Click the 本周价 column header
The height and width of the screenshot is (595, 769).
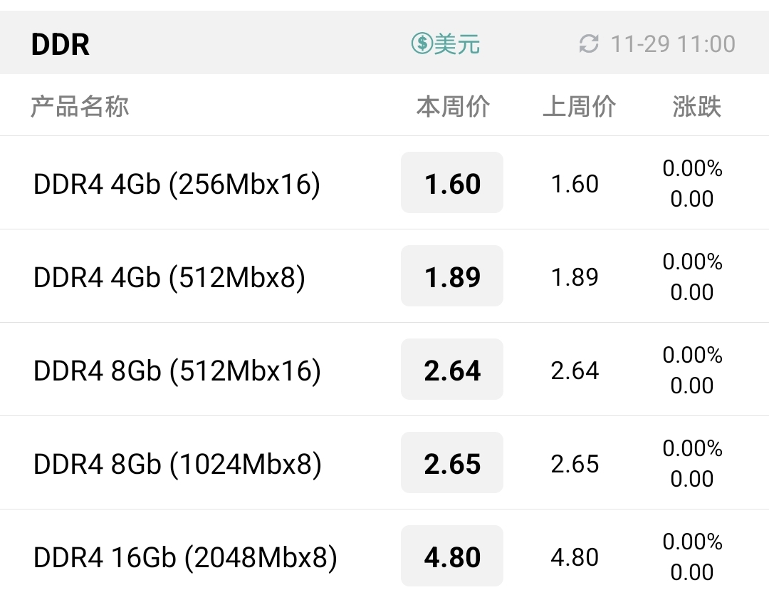coord(453,107)
